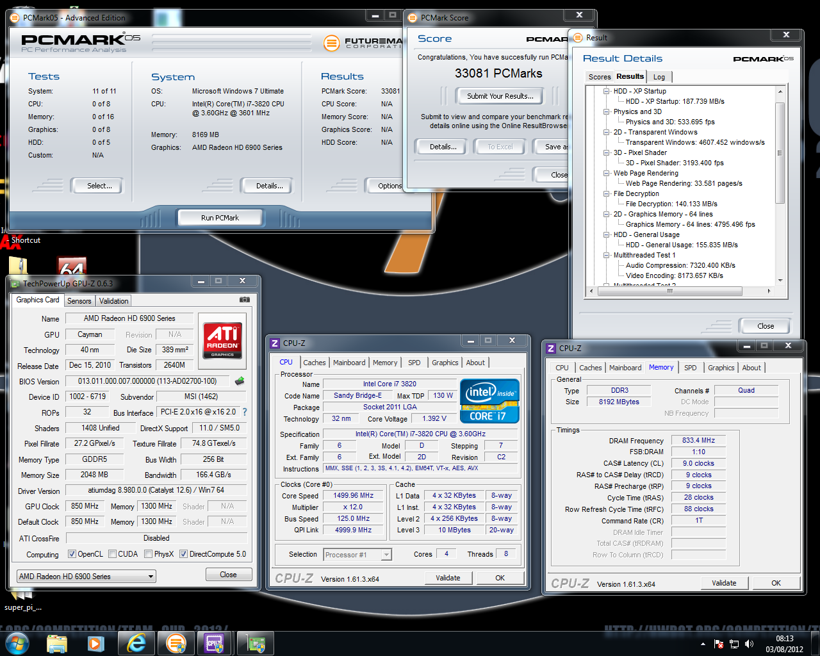820x656 pixels.
Task: Toggle CUDA checkbox in GPU-Z
Action: click(x=112, y=554)
